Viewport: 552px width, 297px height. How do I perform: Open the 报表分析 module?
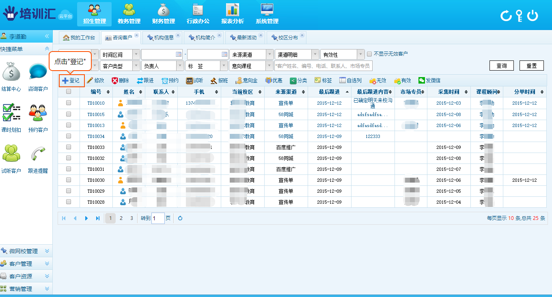(x=233, y=14)
